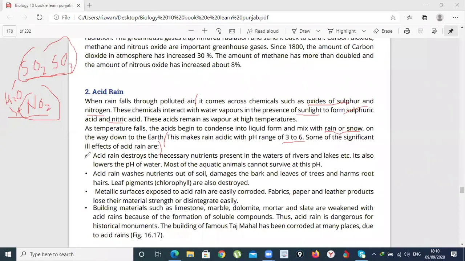This screenshot has width=465, height=261.
Task: Open a new browser tab
Action: click(89, 5)
